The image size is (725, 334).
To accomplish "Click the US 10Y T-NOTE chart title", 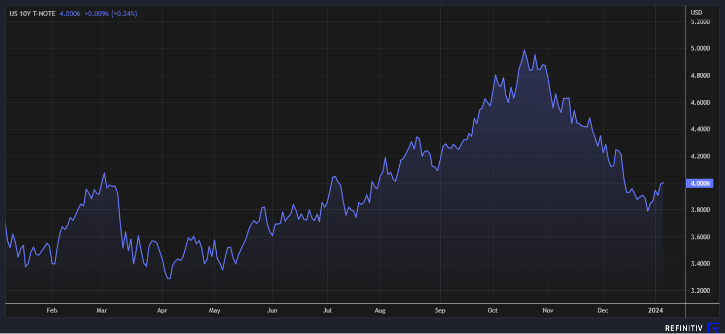I will pyautogui.click(x=33, y=13).
